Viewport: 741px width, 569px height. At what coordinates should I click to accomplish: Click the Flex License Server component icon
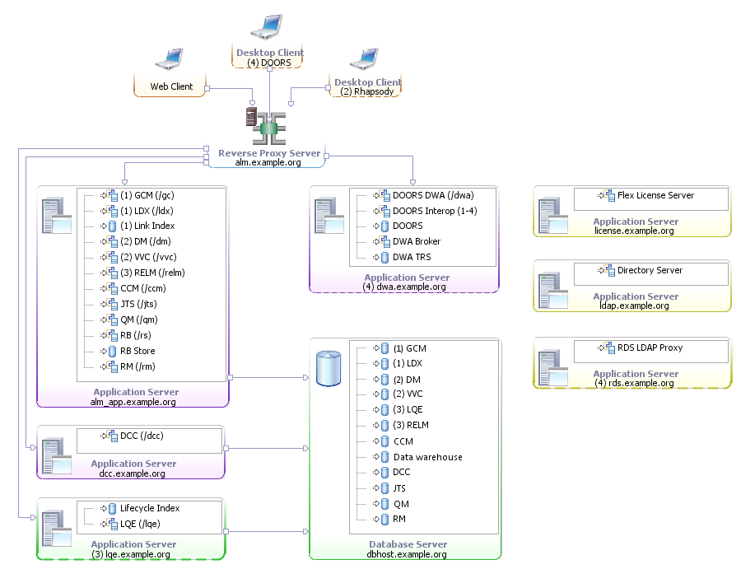click(609, 195)
